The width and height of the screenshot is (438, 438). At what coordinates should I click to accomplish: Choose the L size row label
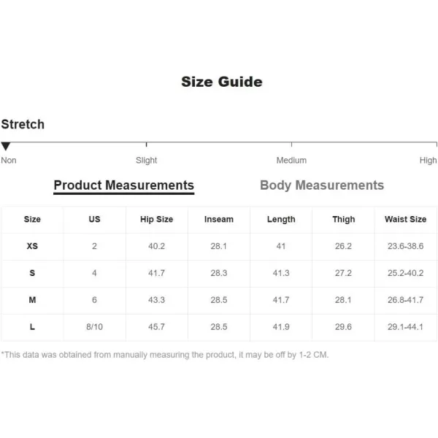32,327
